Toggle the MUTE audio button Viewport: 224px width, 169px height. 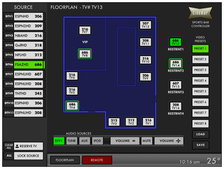click(x=146, y=141)
